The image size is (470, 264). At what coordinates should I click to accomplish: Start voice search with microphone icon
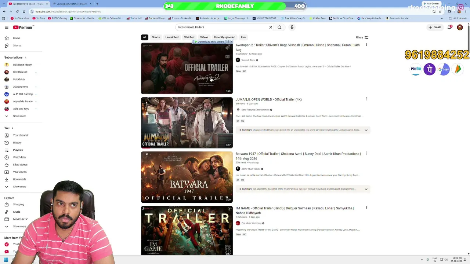click(x=292, y=27)
